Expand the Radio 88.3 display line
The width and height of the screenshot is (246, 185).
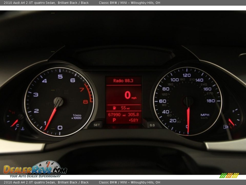[x=123, y=80]
